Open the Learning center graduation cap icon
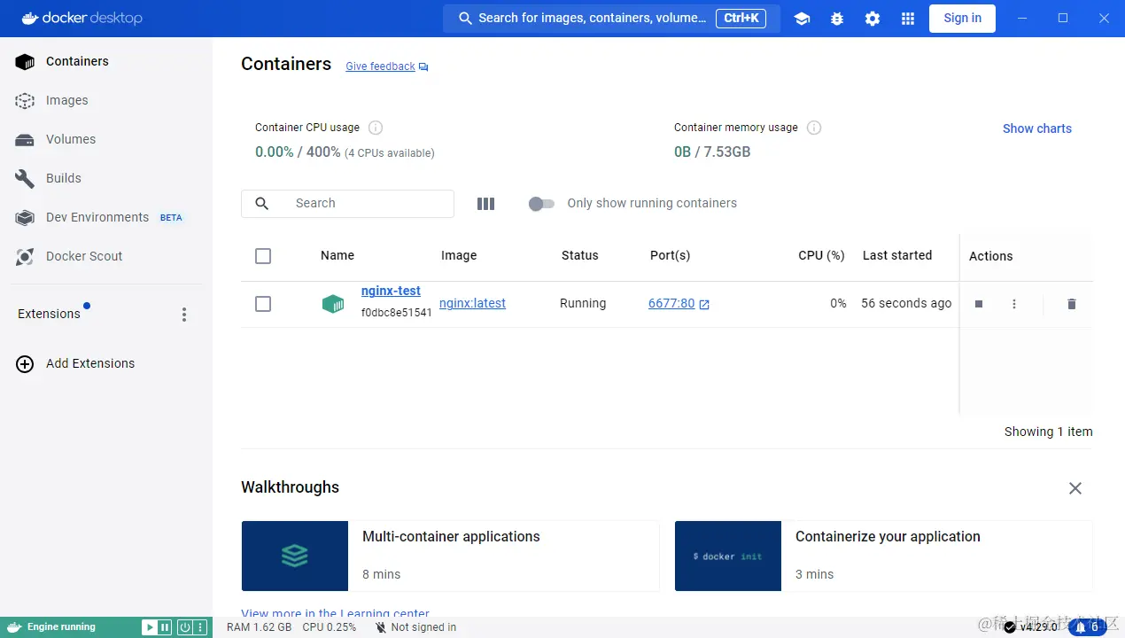 pyautogui.click(x=802, y=18)
